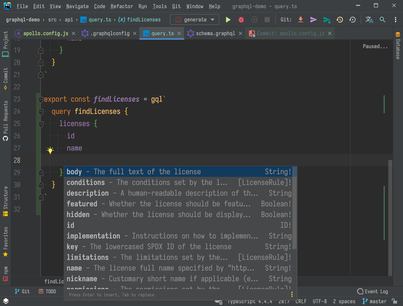The height and width of the screenshot is (306, 403).
Task: Open the Project tool window
Action: (x=5, y=44)
